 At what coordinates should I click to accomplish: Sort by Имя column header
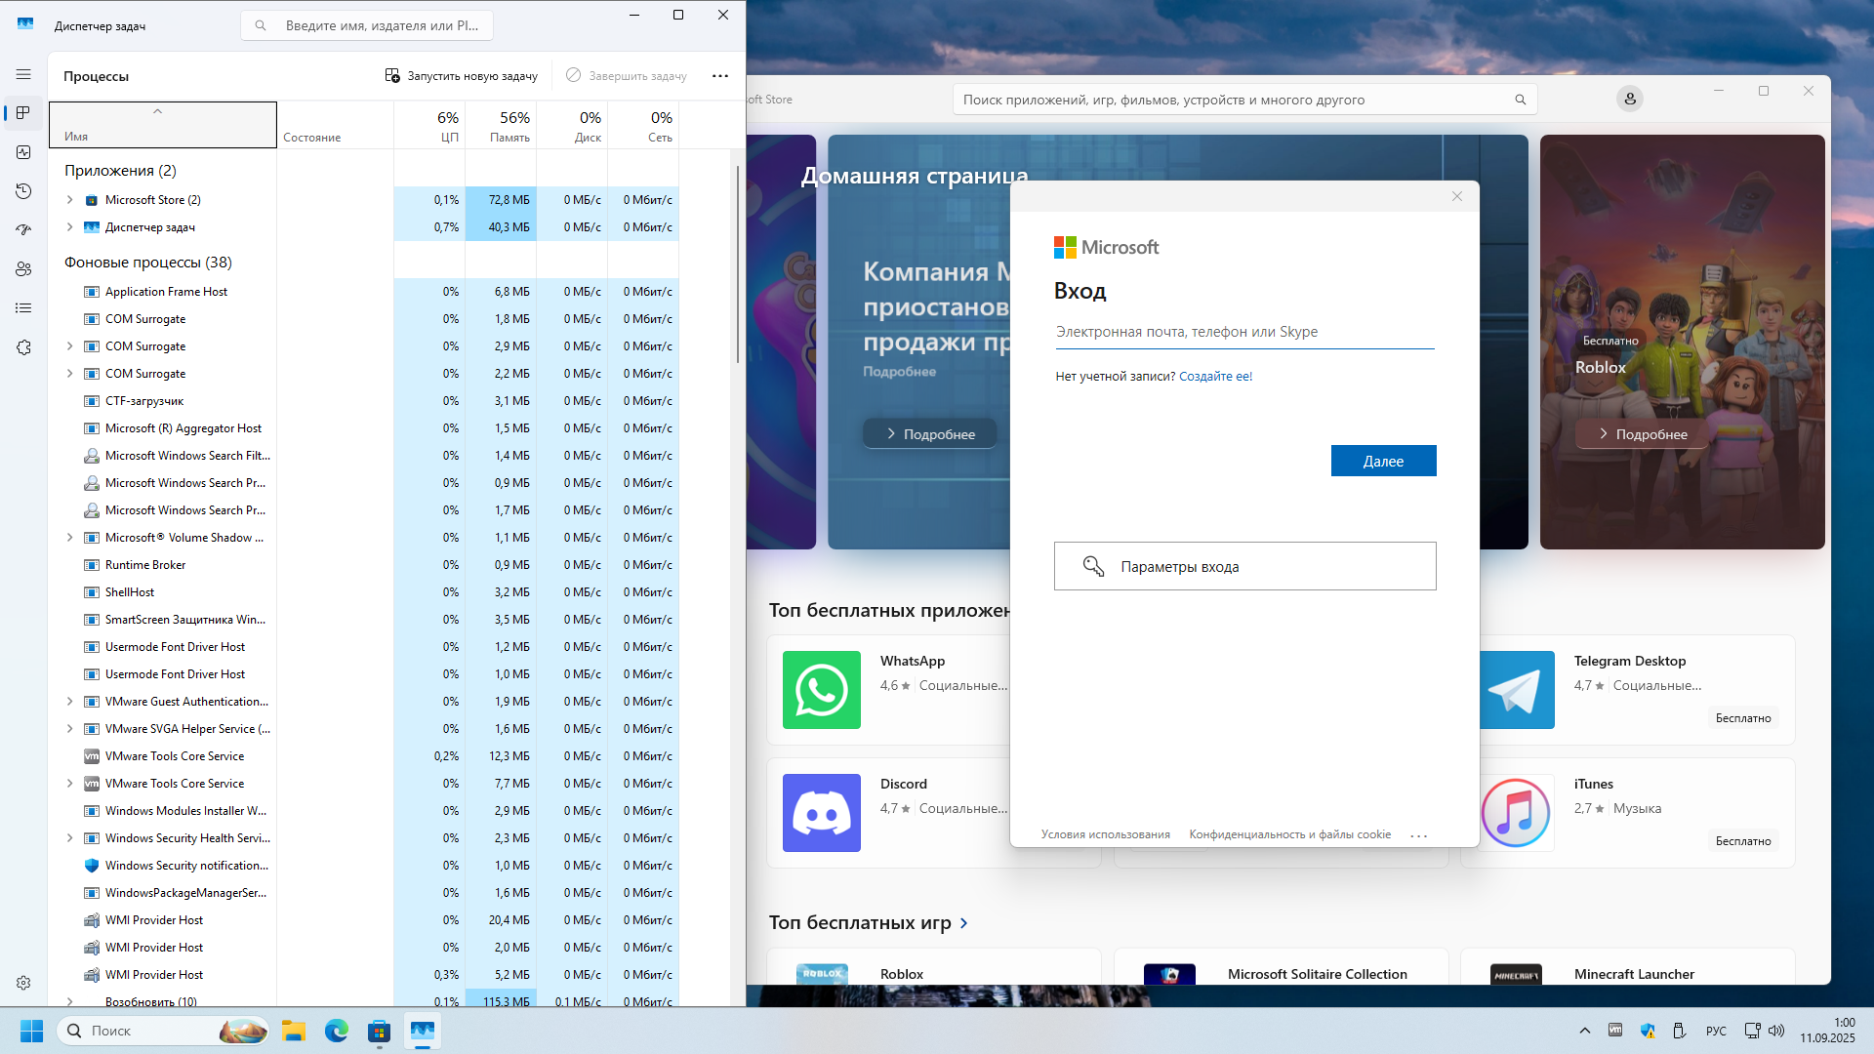(163, 126)
